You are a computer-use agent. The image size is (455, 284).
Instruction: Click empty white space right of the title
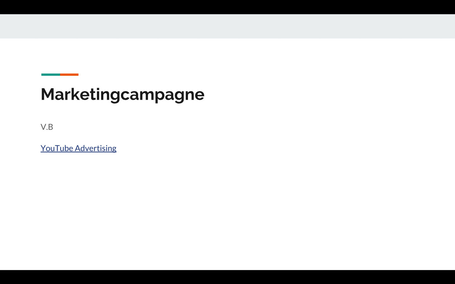[316, 94]
